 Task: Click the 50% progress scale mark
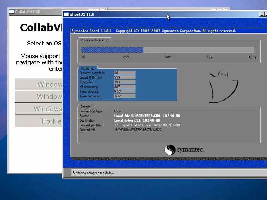[168, 57]
